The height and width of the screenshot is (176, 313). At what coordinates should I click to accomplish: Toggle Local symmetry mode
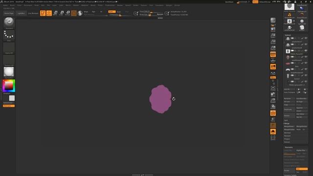[x=273, y=66]
